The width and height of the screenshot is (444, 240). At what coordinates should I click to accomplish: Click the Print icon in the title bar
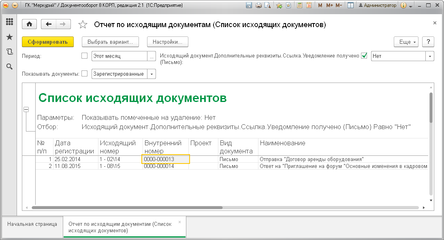pos(258,5)
